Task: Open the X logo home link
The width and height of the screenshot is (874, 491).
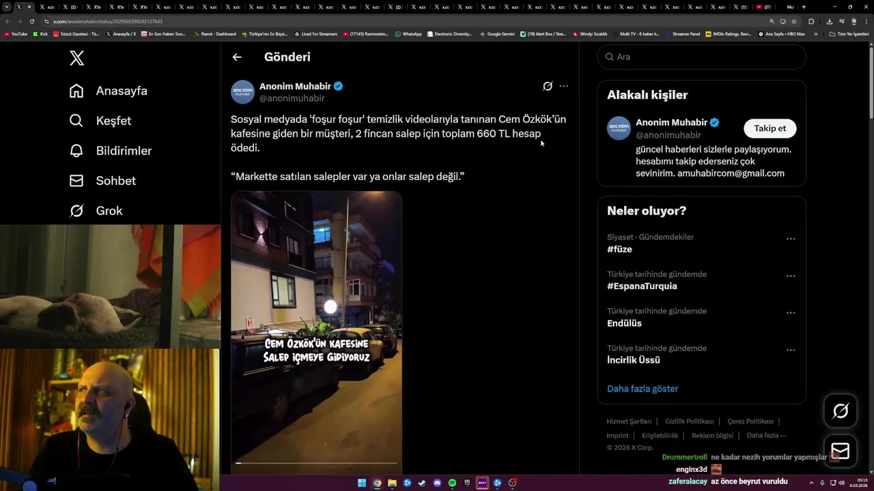Action: pyautogui.click(x=77, y=58)
